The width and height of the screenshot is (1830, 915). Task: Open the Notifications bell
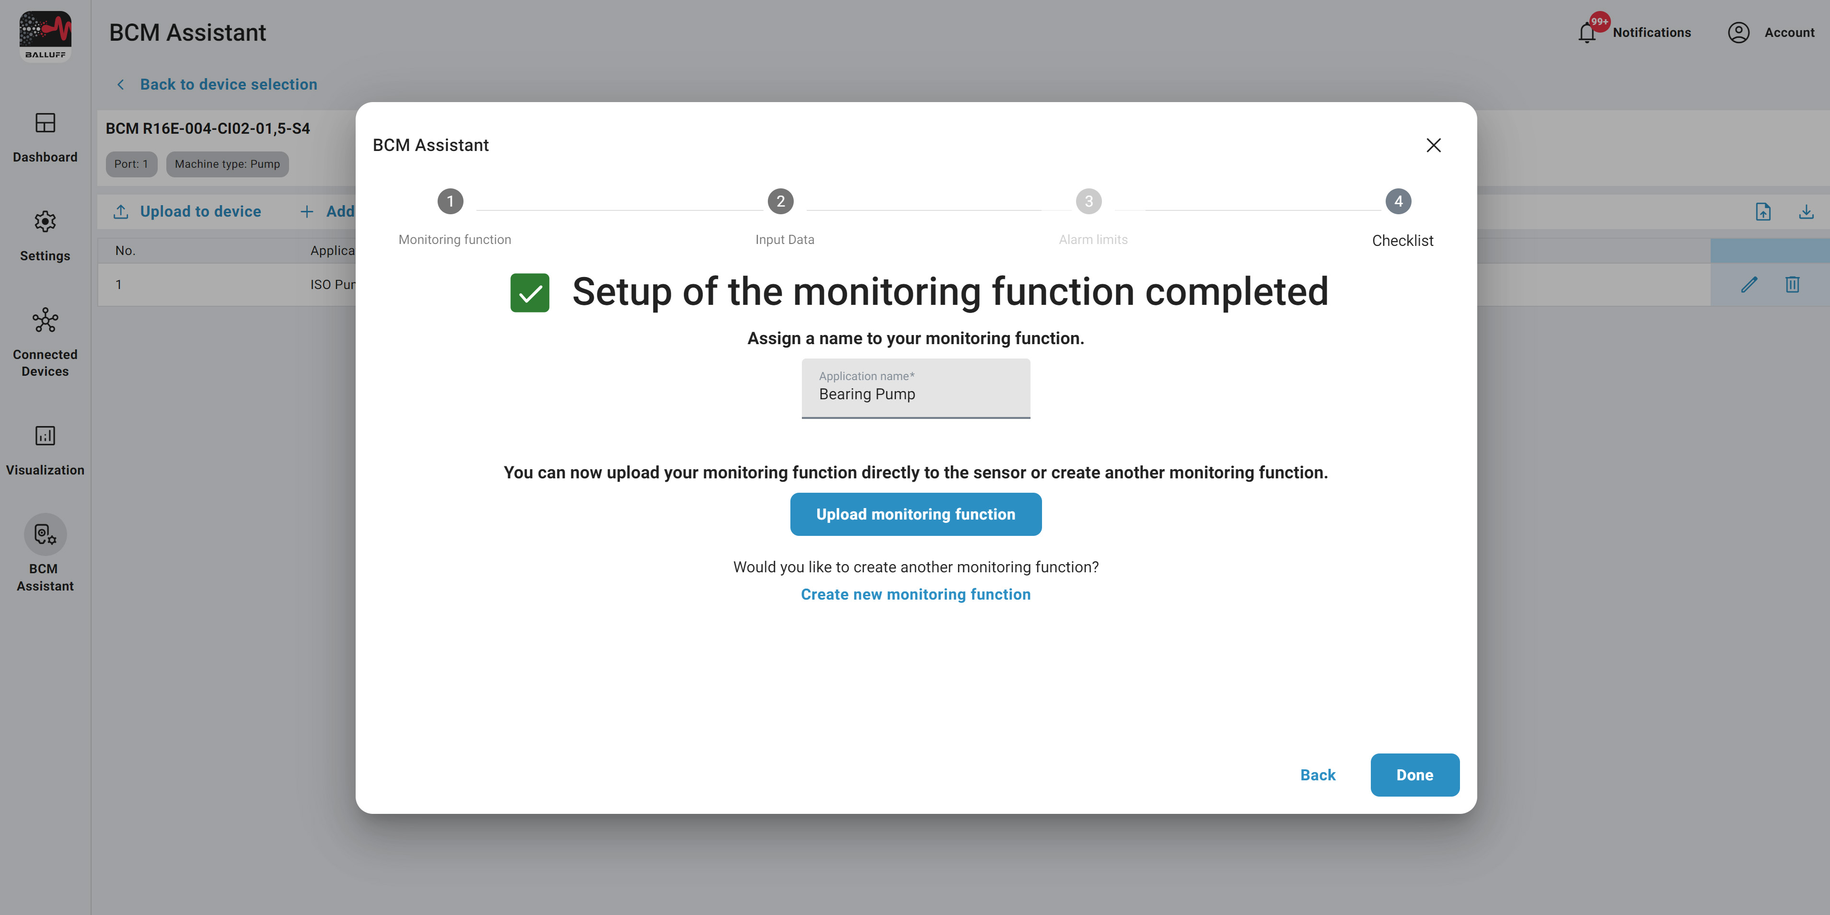1587,33
